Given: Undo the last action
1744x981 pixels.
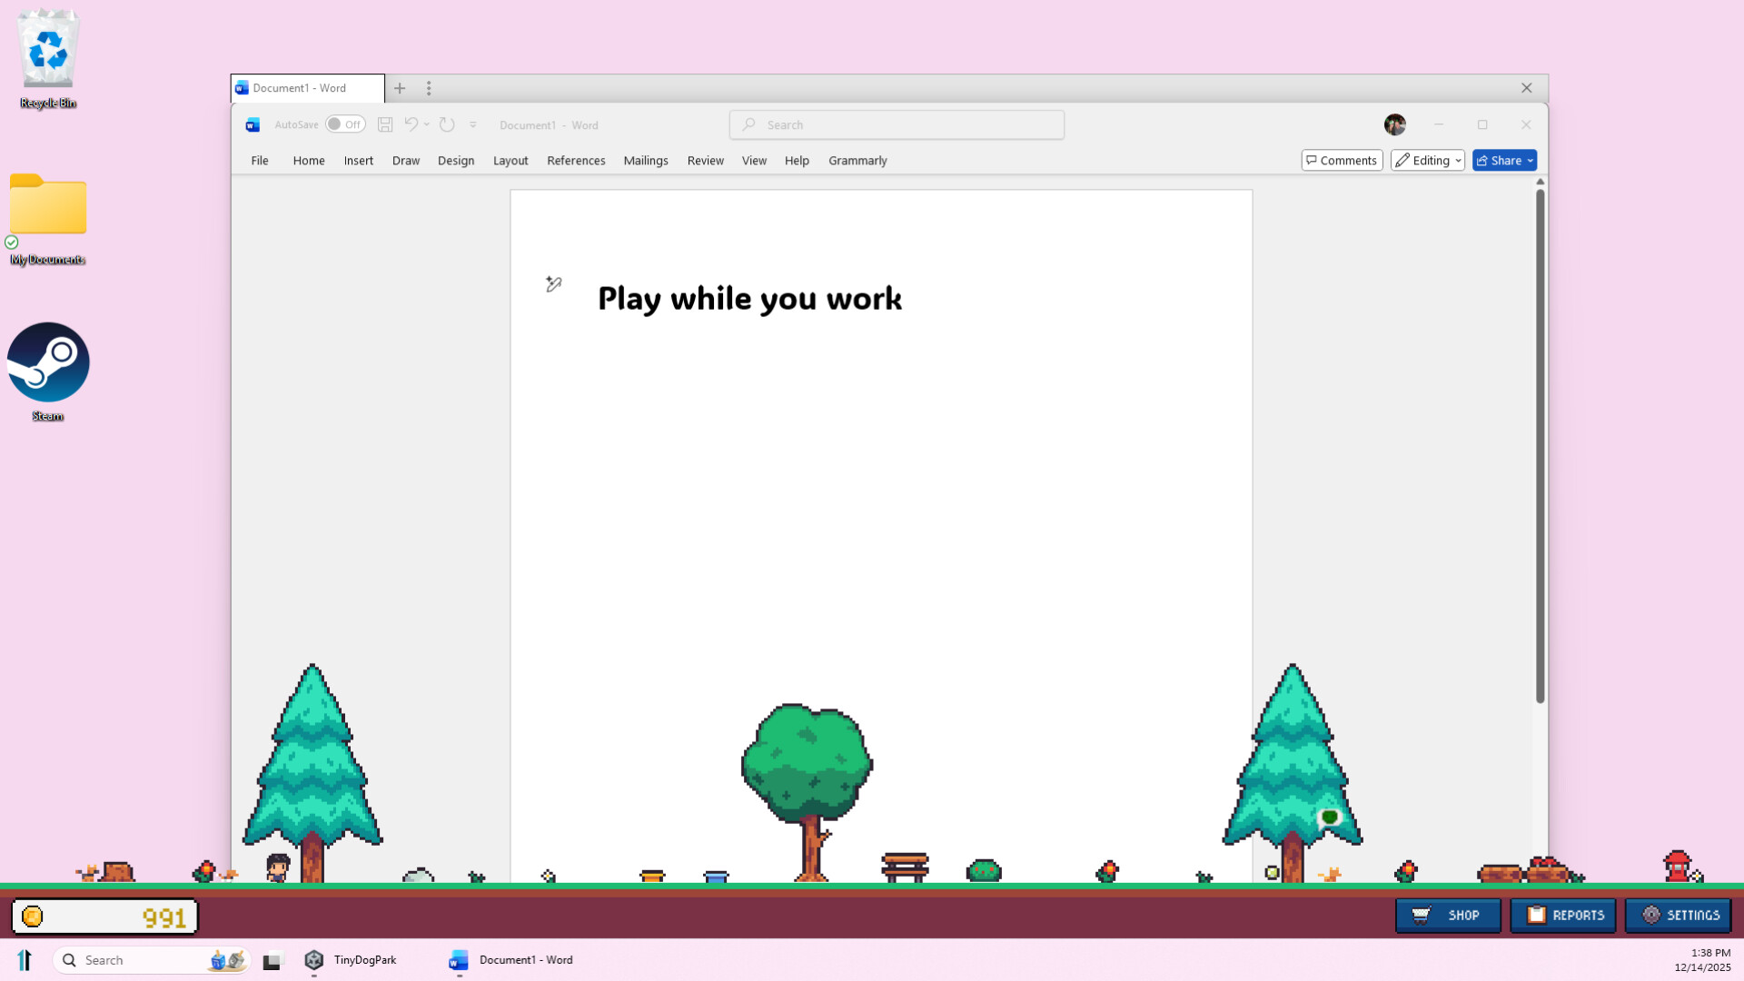Looking at the screenshot, I should pyautogui.click(x=411, y=124).
